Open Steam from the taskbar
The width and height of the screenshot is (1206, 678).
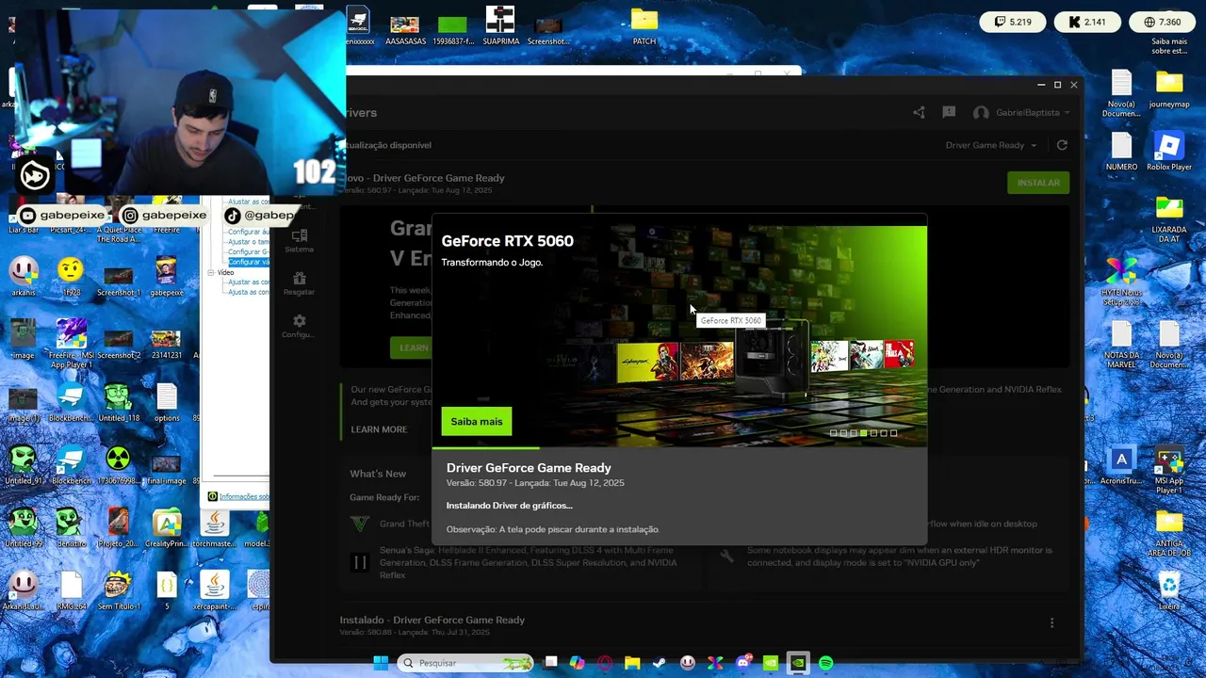pyautogui.click(x=660, y=663)
